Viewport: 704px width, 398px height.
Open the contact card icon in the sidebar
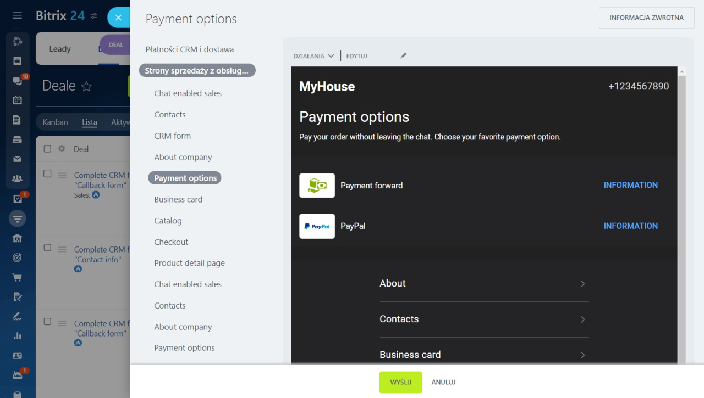pyautogui.click(x=18, y=356)
